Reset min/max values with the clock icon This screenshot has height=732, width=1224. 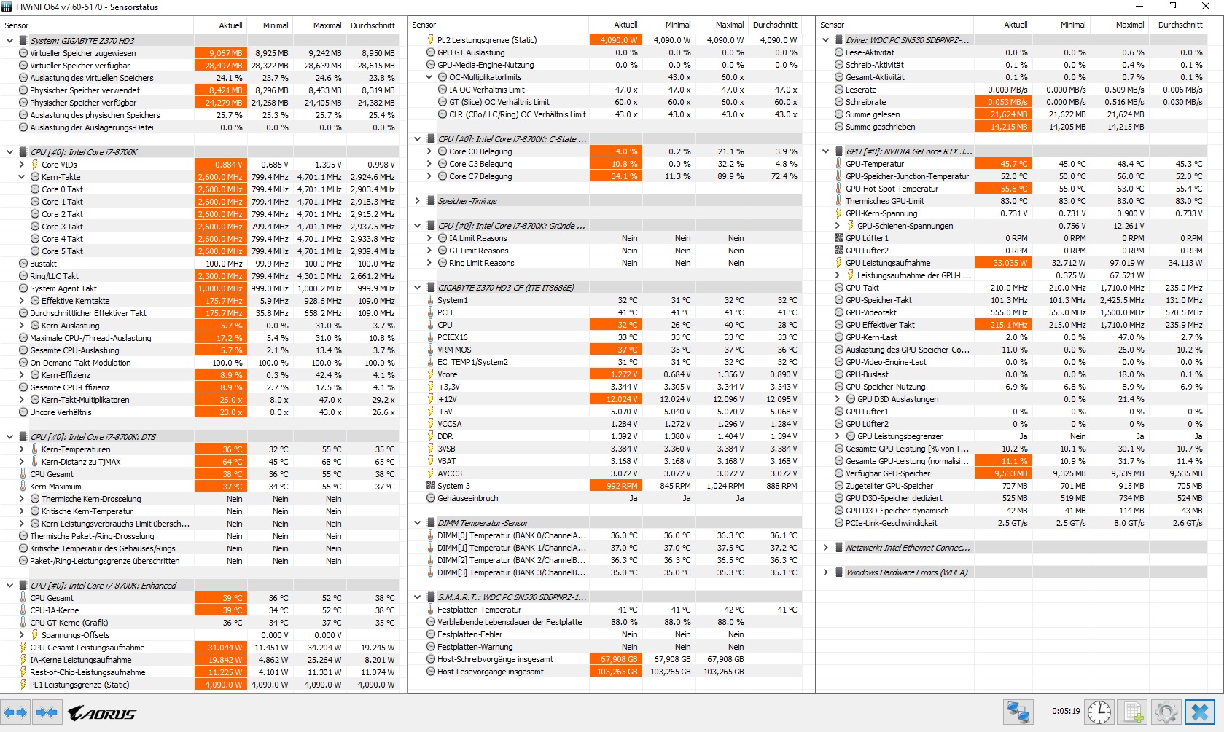1099,712
